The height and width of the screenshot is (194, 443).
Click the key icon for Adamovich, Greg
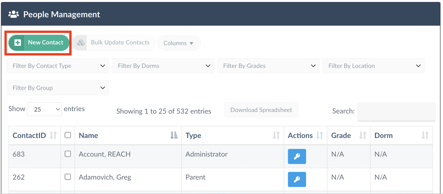click(297, 179)
